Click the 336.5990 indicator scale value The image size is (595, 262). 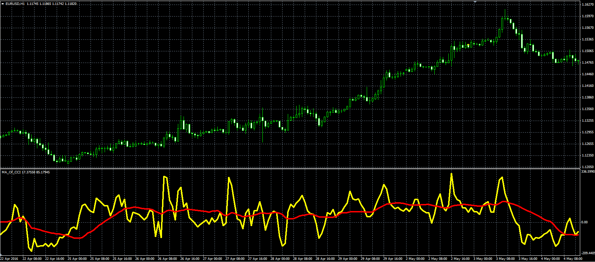pos(588,172)
